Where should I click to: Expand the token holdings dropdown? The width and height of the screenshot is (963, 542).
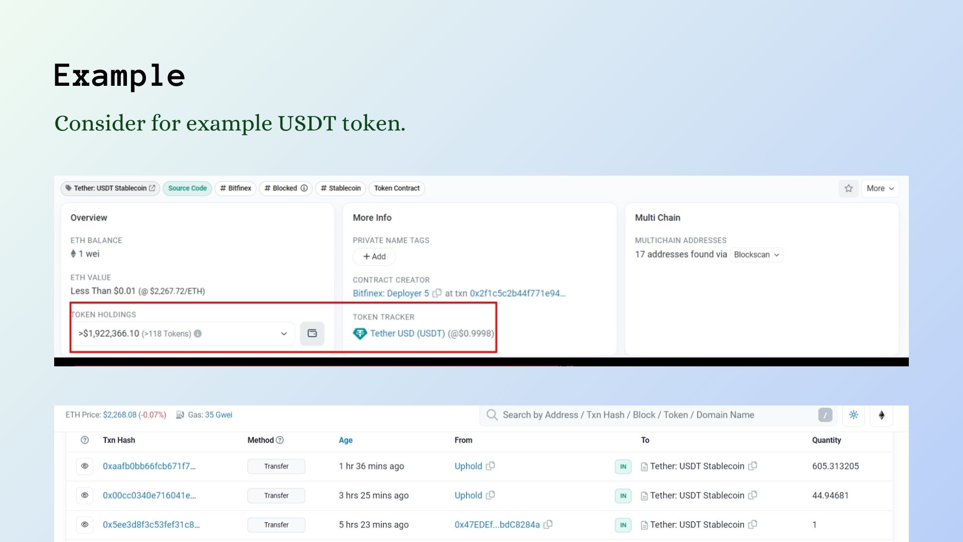tap(283, 334)
